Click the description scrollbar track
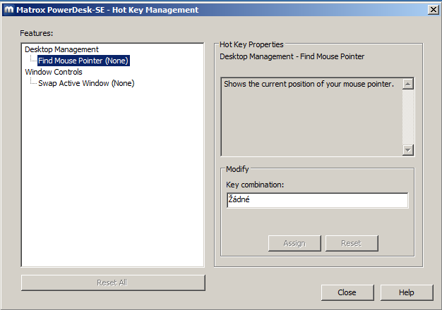442x310 pixels. 408,117
